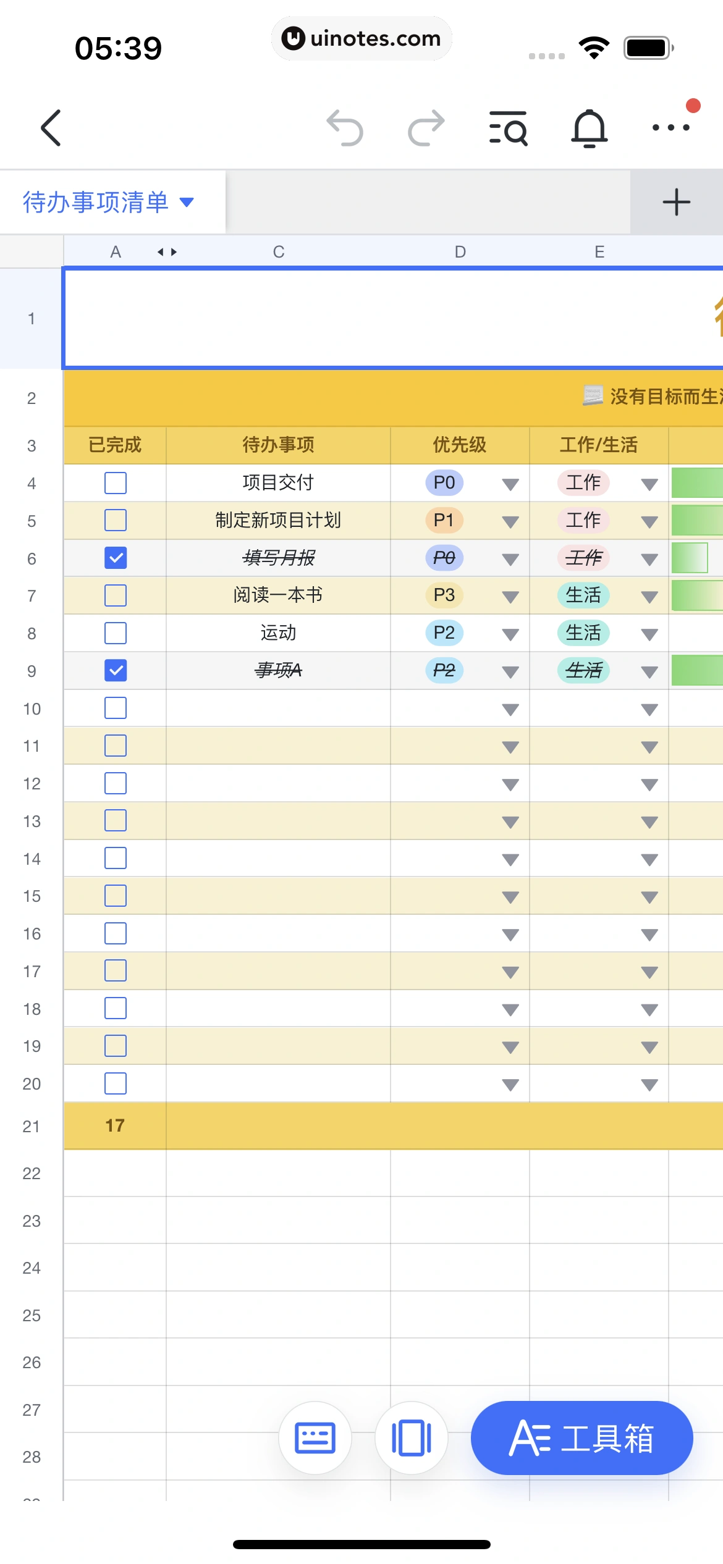This screenshot has width=723, height=1564.
Task: Tap the P3 priority tag
Action: point(444,595)
